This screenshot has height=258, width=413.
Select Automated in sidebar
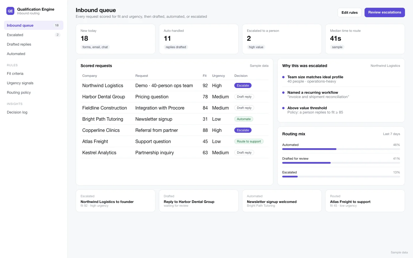click(x=34, y=54)
